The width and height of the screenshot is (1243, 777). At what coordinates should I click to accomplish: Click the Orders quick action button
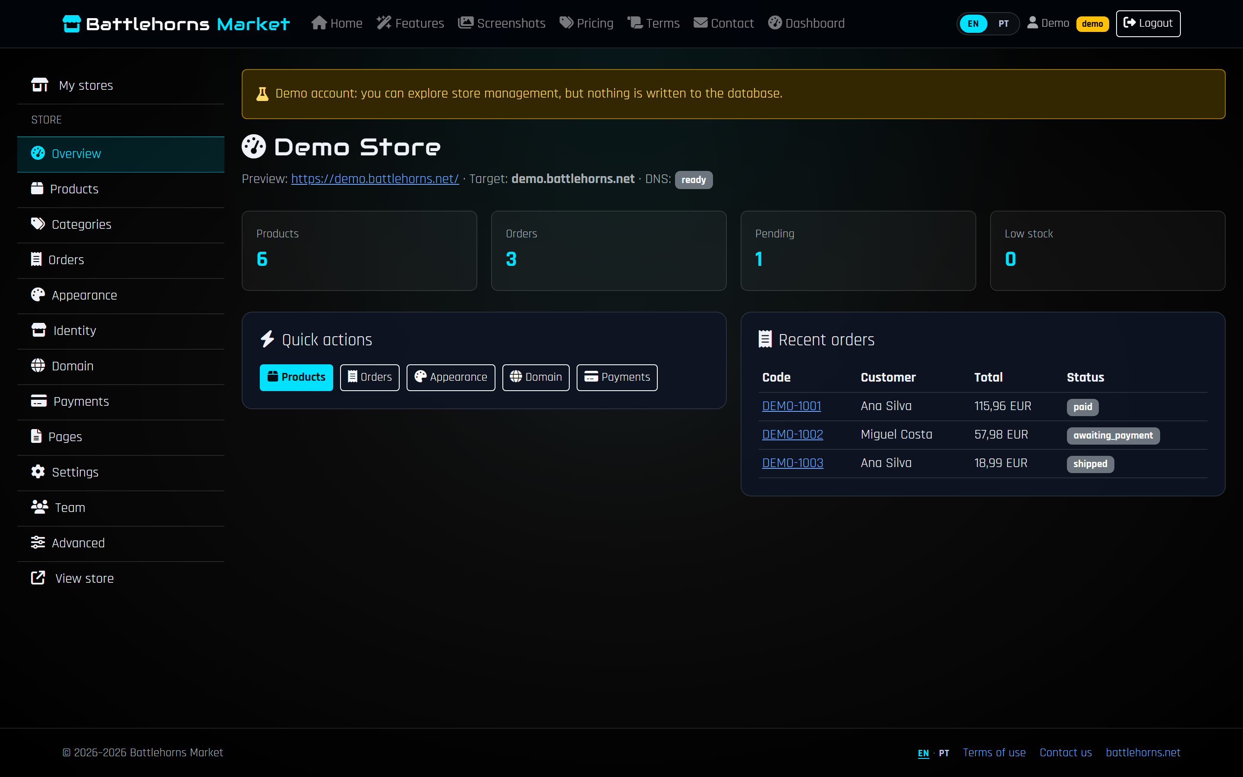click(x=369, y=377)
